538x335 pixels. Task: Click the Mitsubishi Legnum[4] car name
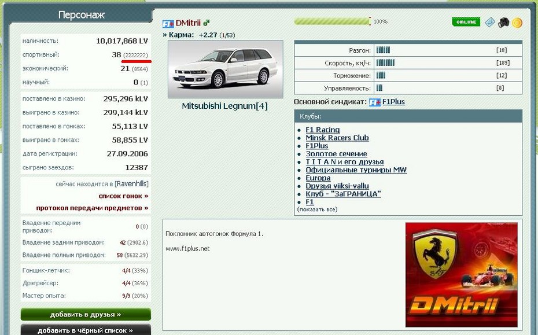click(224, 106)
